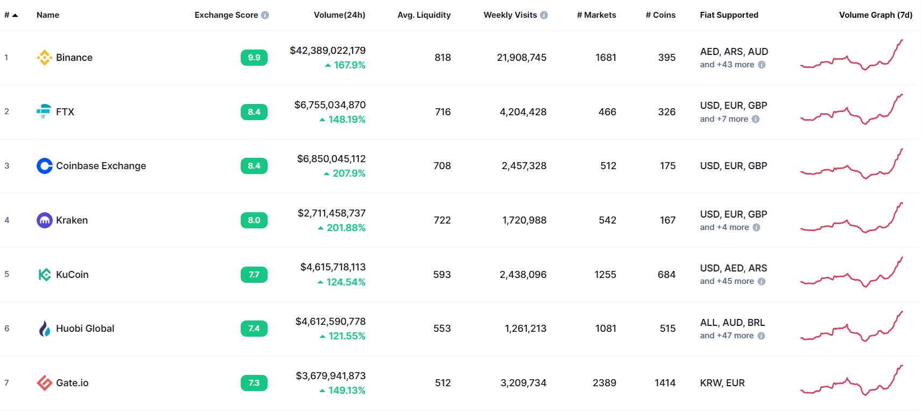The height and width of the screenshot is (411, 922).
Task: Click 'ALL, AUD, BRL' fiat text
Action: (x=732, y=323)
